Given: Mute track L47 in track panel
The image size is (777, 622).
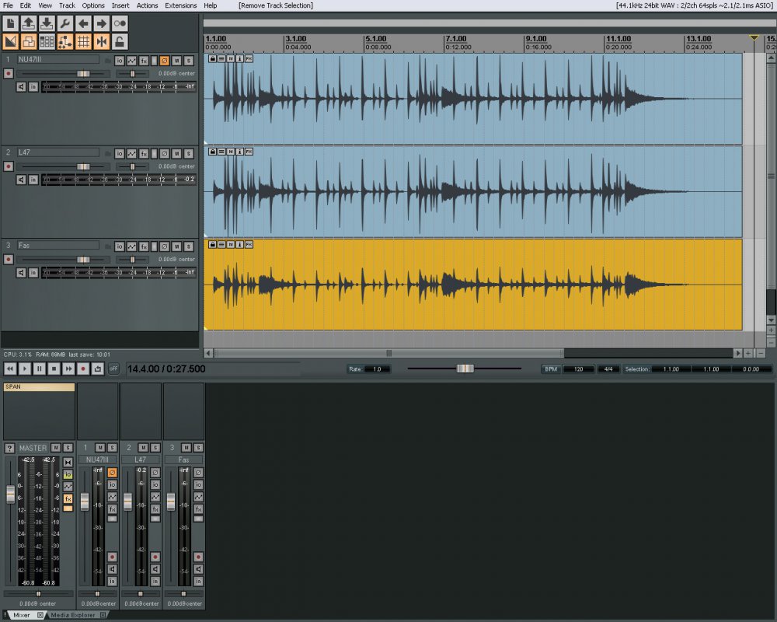Looking at the screenshot, I should point(176,154).
